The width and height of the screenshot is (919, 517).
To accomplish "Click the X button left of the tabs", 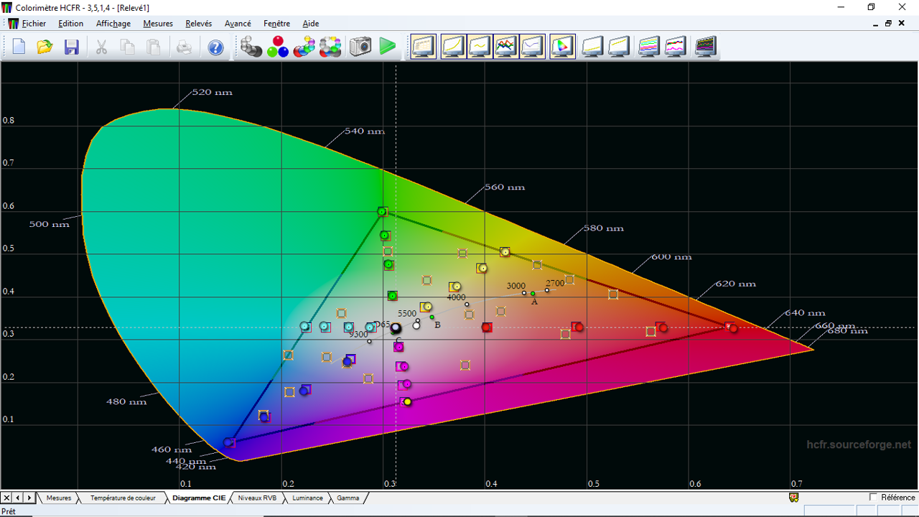I will pyautogui.click(x=6, y=498).
